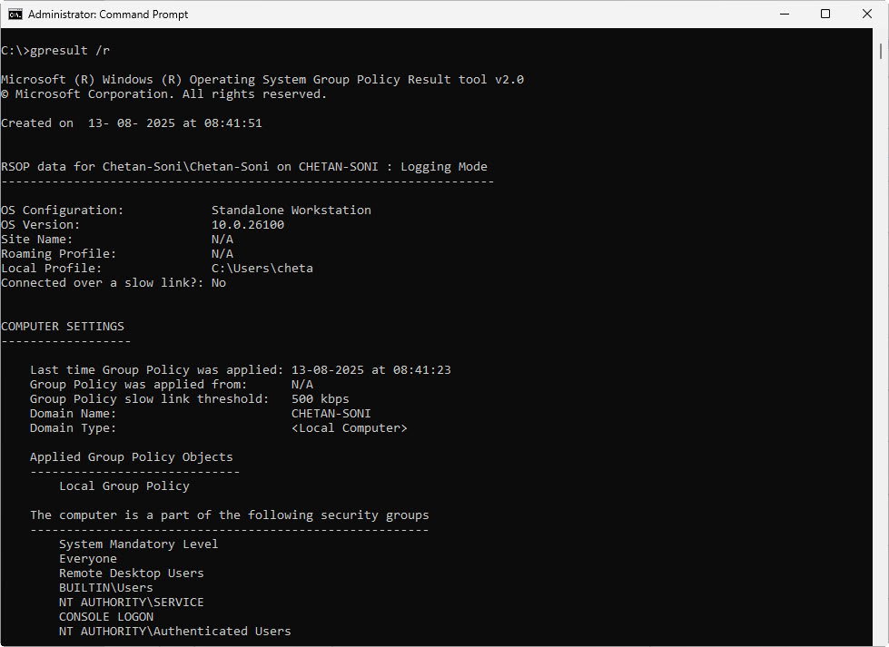This screenshot has height=647, width=889.
Task: Click the 'Group Policy was applied from:' label
Action: [x=138, y=384]
